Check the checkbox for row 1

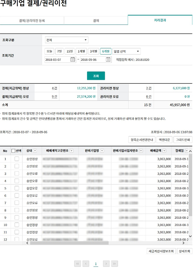pos(17,159)
